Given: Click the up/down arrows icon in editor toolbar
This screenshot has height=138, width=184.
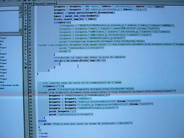Looking at the screenshot, I should tap(25, 10).
